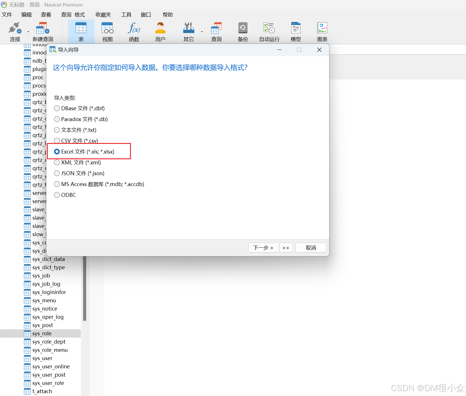Open the 模型 (Model) toolbar icon
466x396 pixels.
[x=296, y=32]
